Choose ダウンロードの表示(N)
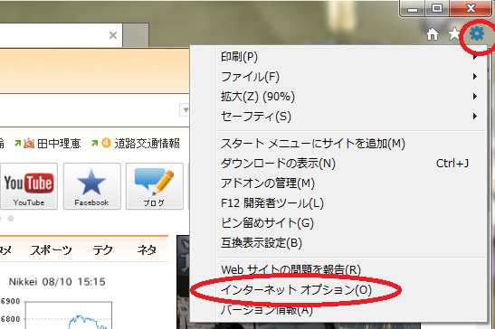This screenshot has width=495, height=329. point(351,164)
